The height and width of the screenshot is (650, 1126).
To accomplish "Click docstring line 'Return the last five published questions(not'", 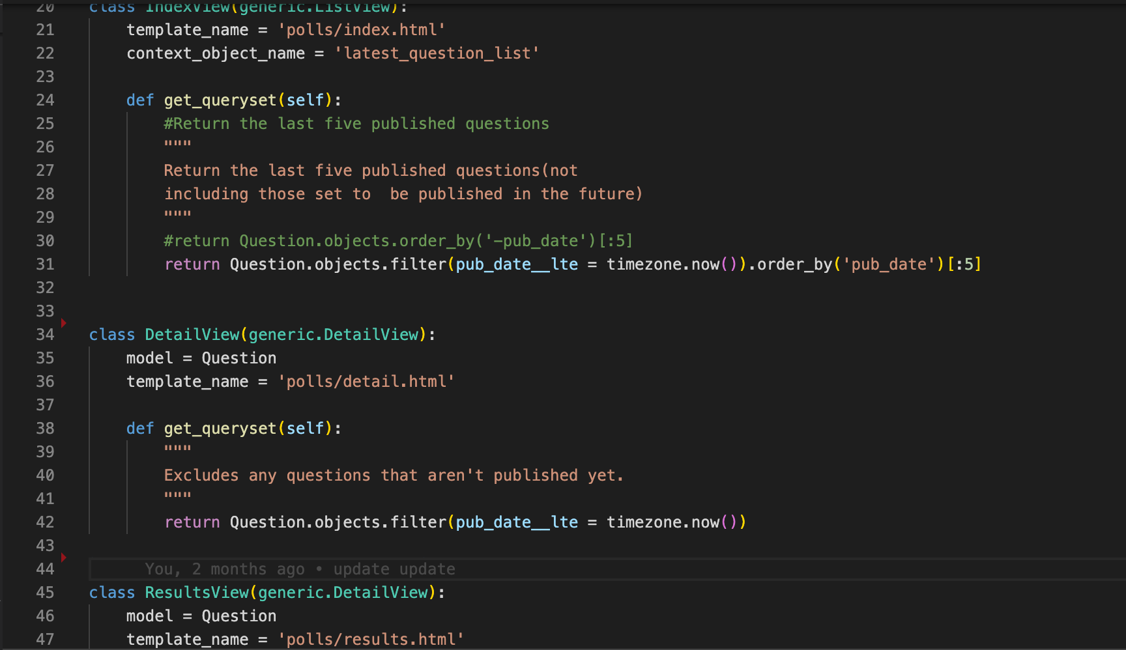I will [x=371, y=171].
